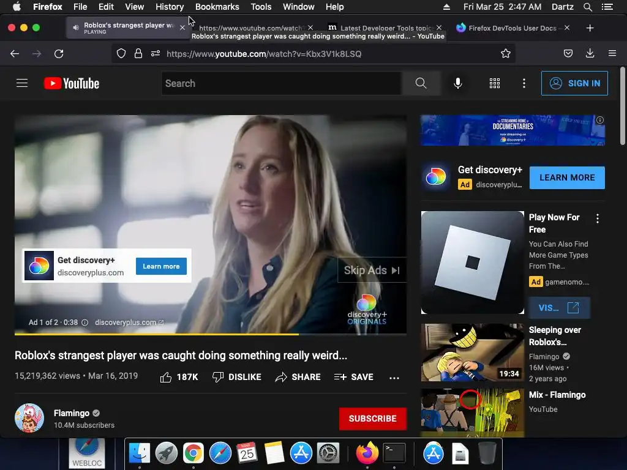This screenshot has height=470, width=627.
Task: Type in the YouTube Search field
Action: click(282, 83)
